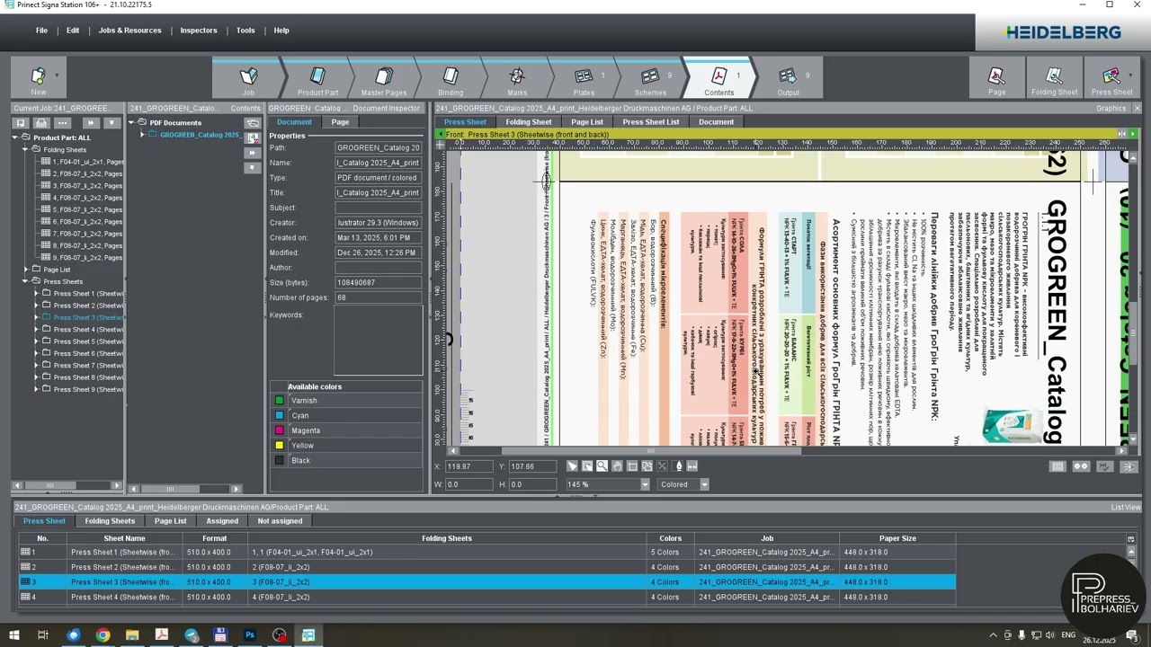
Task: Click the Keywords text area
Action: pyautogui.click(x=378, y=341)
